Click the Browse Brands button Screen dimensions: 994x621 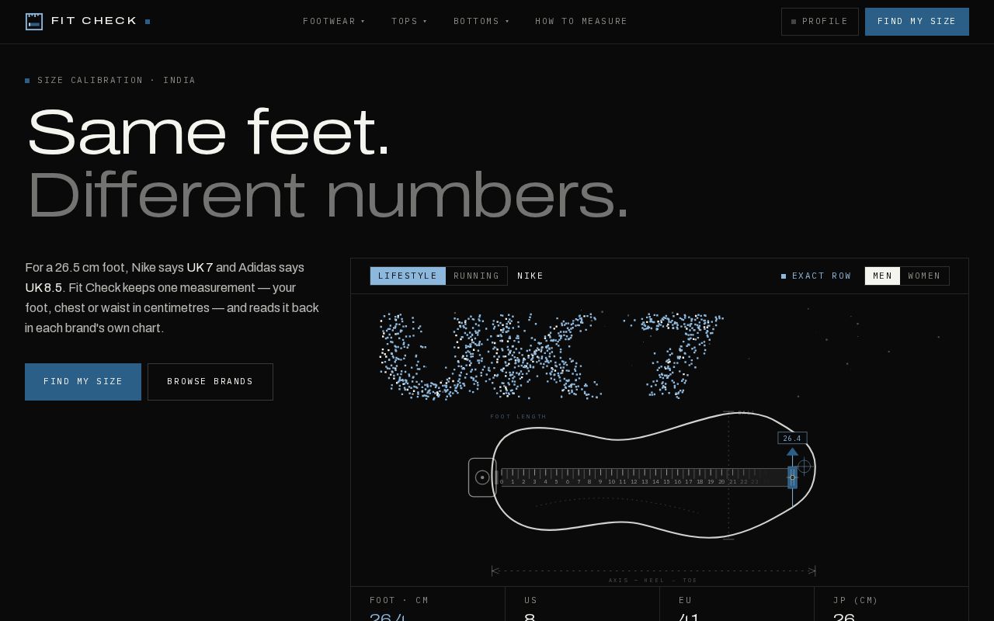click(210, 382)
